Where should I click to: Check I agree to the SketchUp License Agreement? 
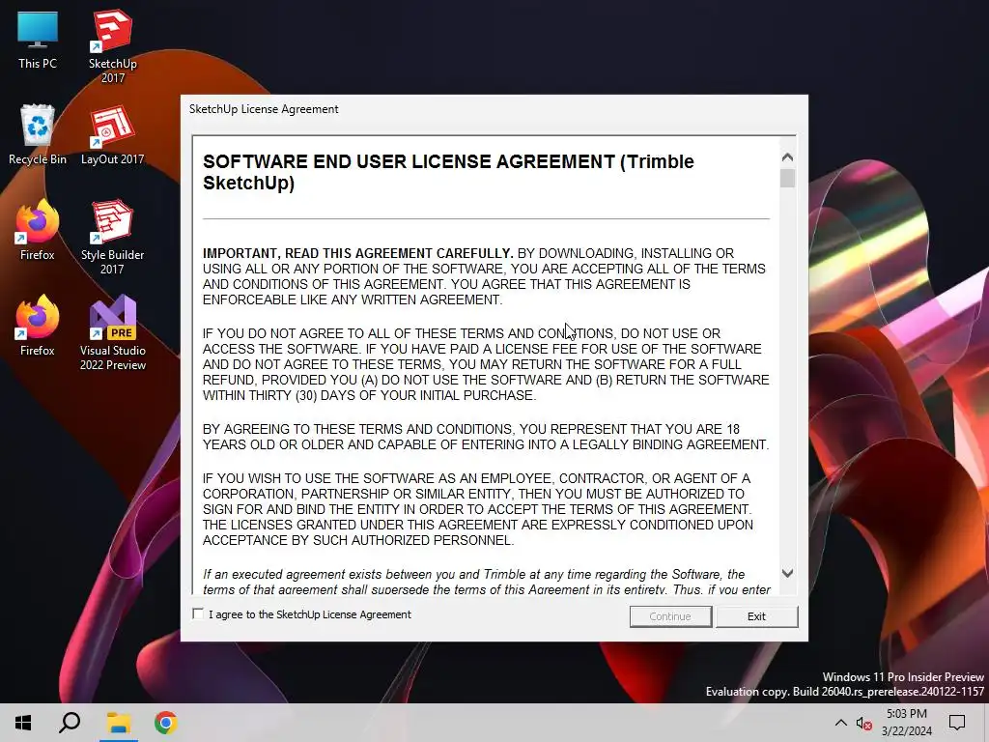[198, 614]
